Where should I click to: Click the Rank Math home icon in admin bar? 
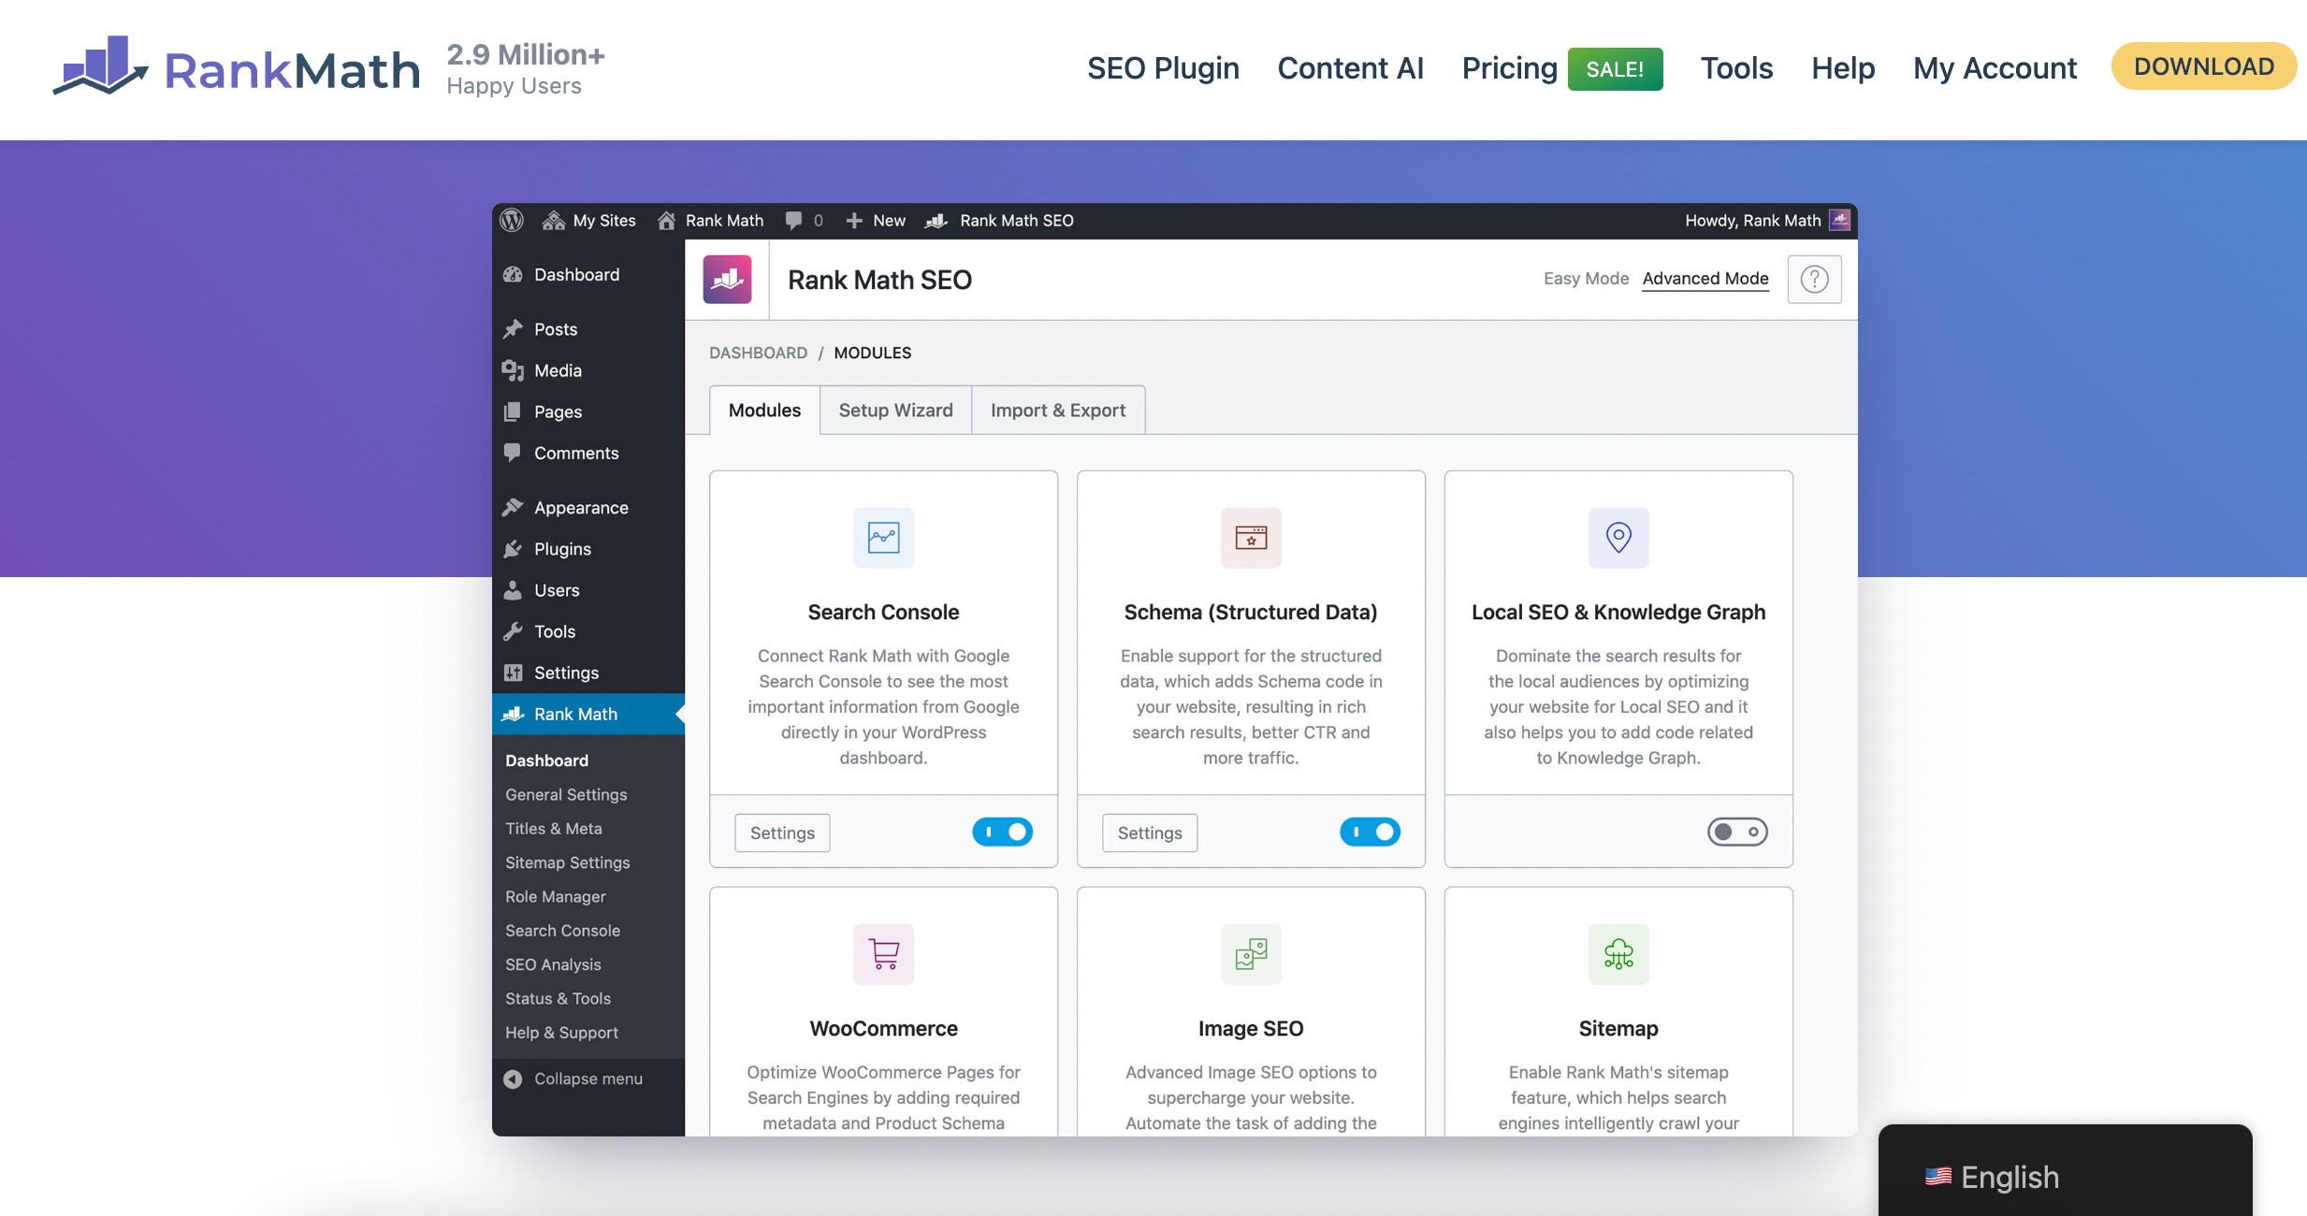[x=666, y=221]
